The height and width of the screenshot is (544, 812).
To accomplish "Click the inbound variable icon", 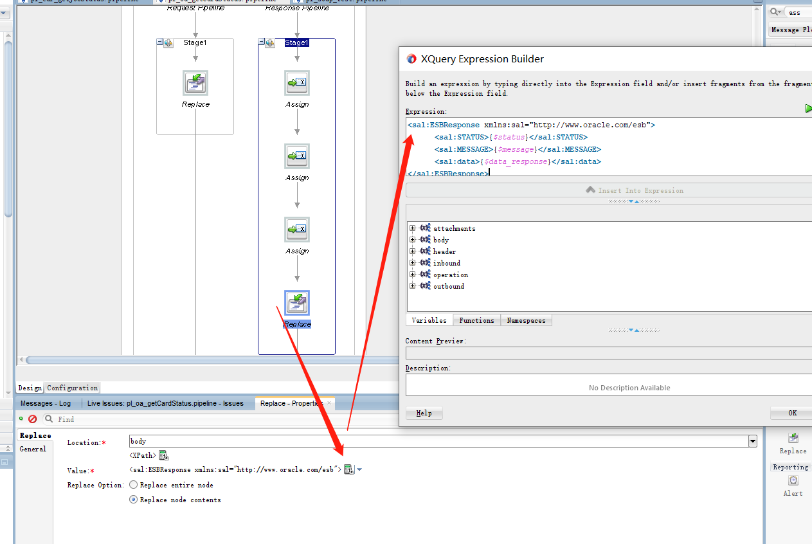I will click(425, 263).
